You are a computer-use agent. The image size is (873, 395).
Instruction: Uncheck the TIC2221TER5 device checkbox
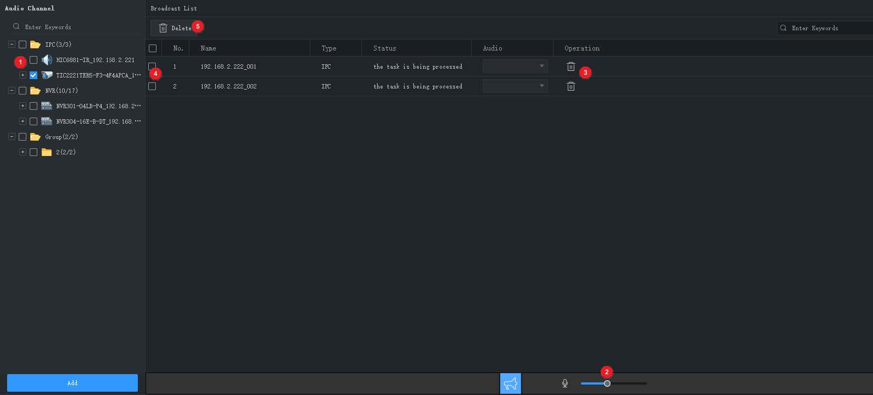point(33,75)
